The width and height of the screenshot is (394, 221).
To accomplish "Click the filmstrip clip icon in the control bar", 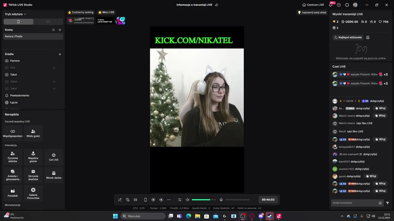I will click(x=135, y=200).
